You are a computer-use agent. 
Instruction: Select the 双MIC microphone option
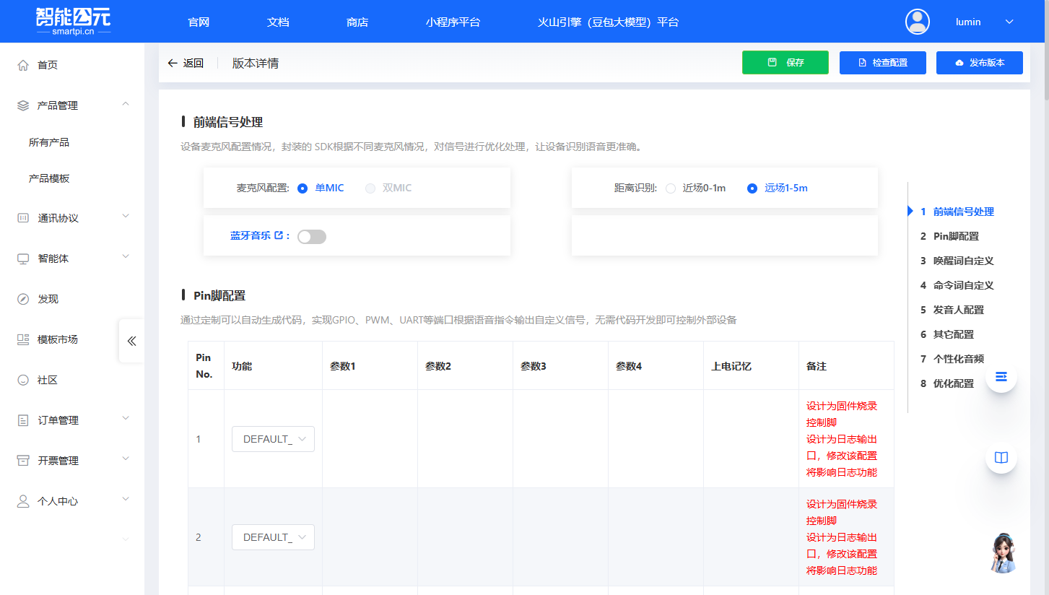[370, 188]
